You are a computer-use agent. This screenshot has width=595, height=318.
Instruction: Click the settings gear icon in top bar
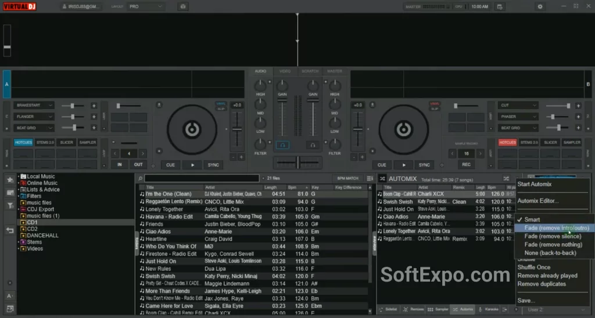pyautogui.click(x=540, y=6)
